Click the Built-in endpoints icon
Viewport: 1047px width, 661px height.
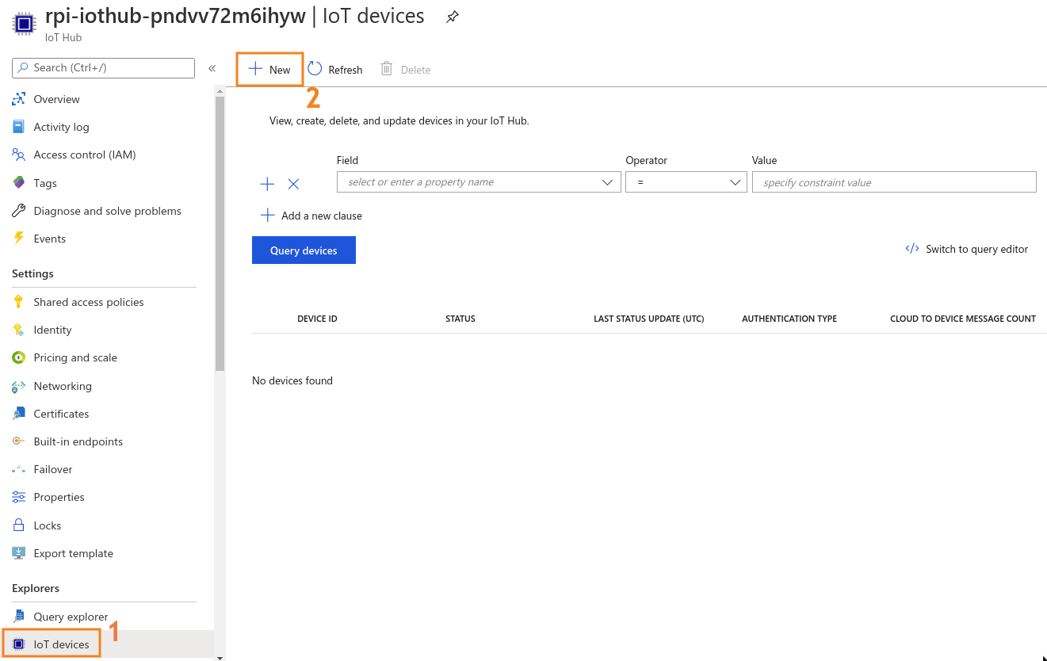coord(19,441)
